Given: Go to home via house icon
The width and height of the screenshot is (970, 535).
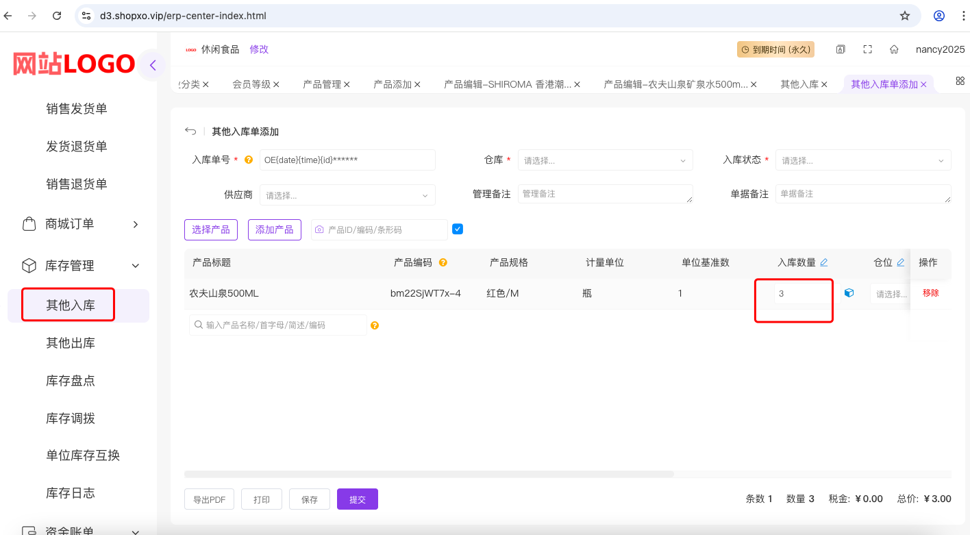Looking at the screenshot, I should click(x=894, y=49).
